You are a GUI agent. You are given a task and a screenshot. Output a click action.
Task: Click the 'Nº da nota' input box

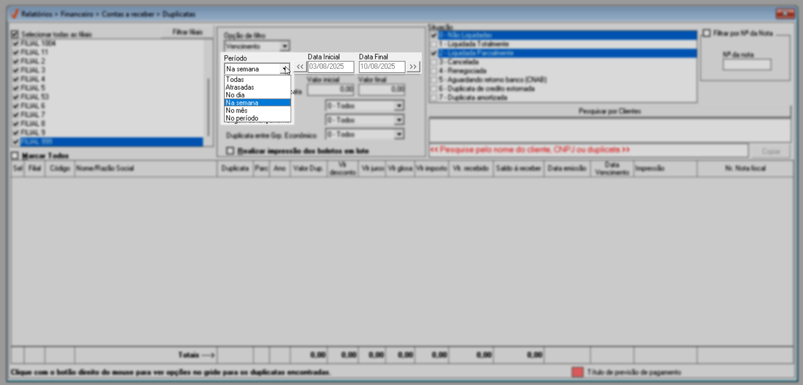(747, 65)
